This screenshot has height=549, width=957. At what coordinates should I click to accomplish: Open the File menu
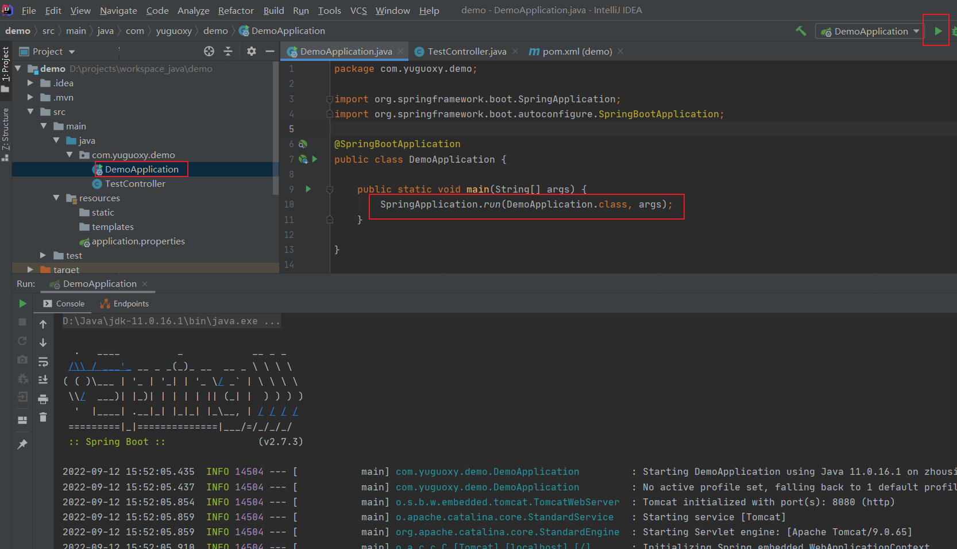click(x=29, y=10)
